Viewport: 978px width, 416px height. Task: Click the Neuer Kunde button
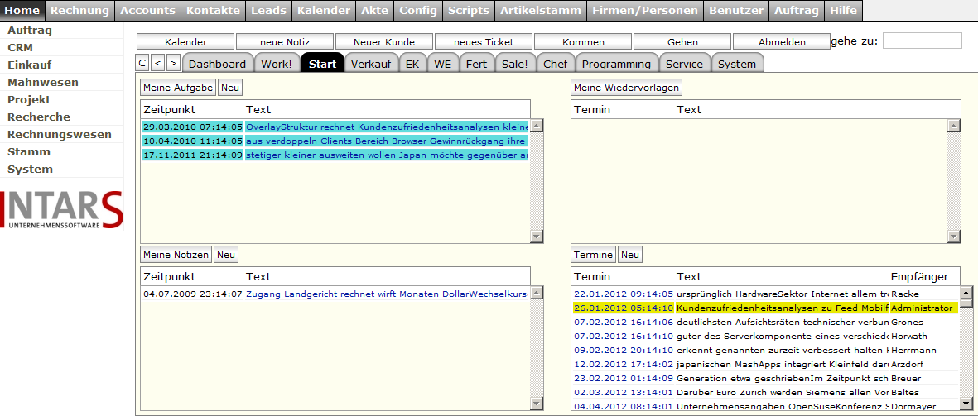384,41
